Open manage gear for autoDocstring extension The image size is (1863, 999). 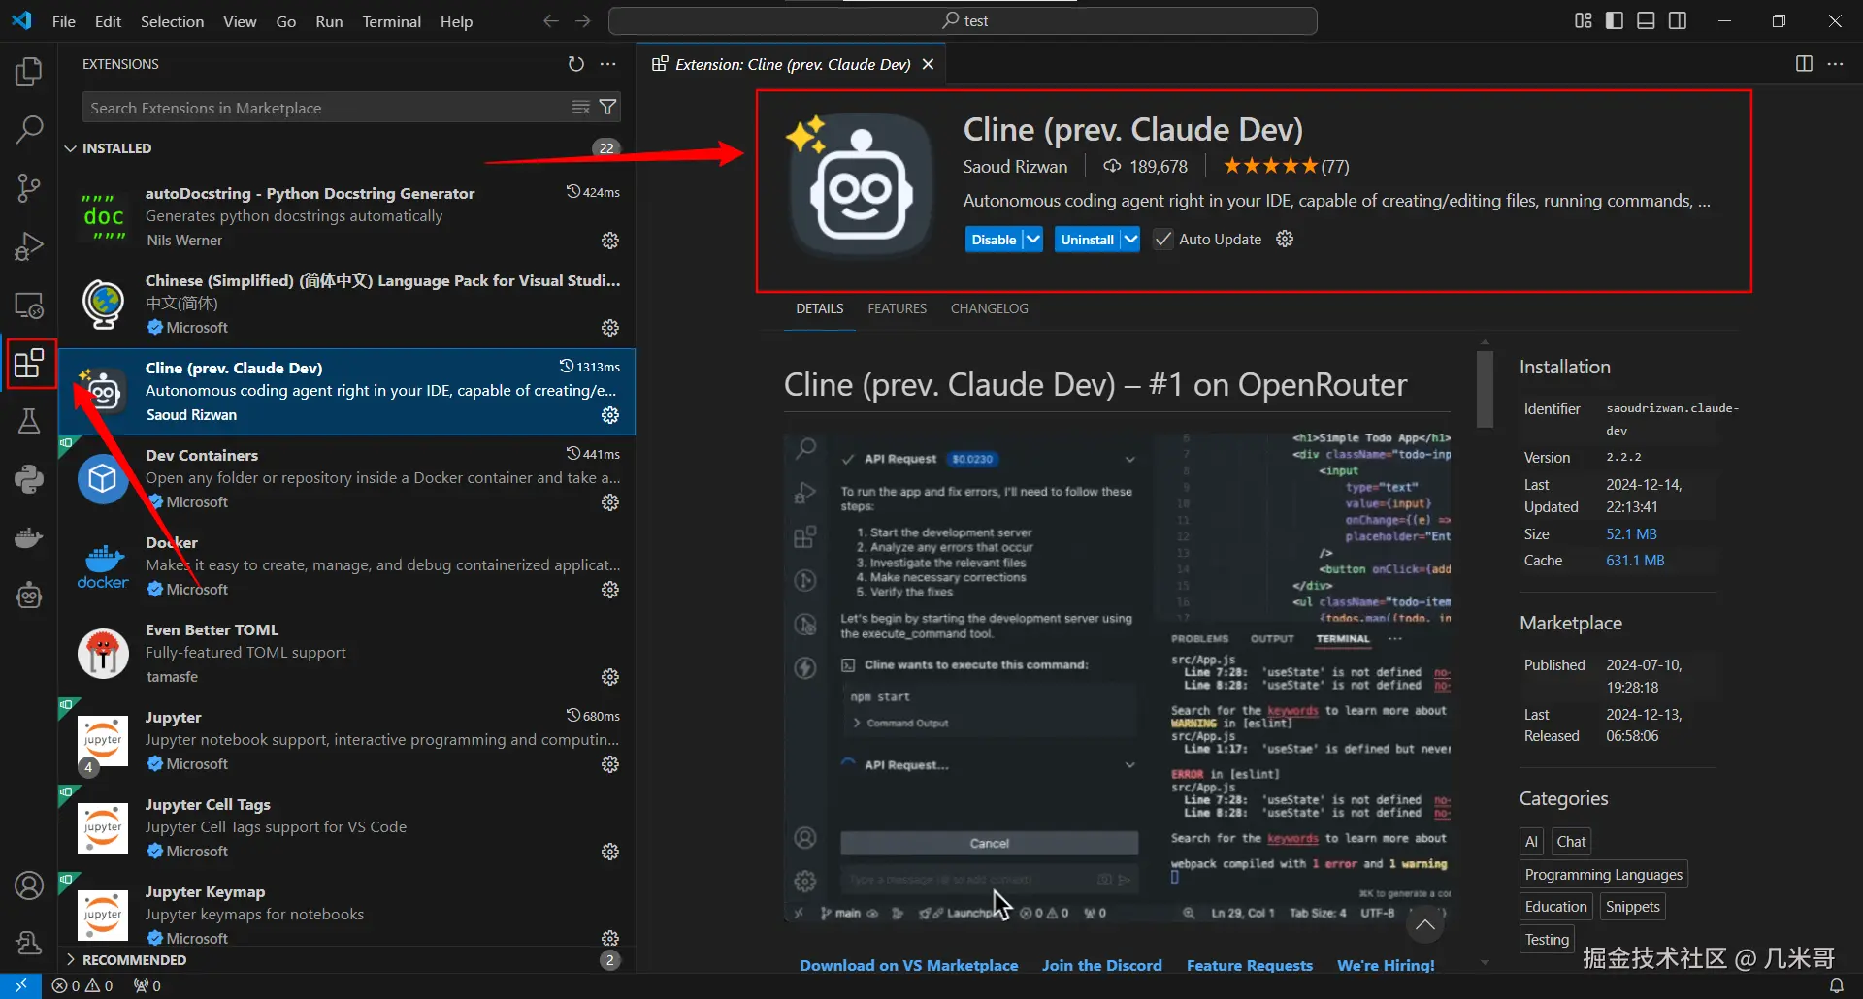point(610,241)
